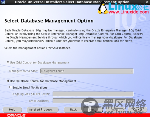Open Installed Products list
Screen dimensions: 150x117
[43, 110]
